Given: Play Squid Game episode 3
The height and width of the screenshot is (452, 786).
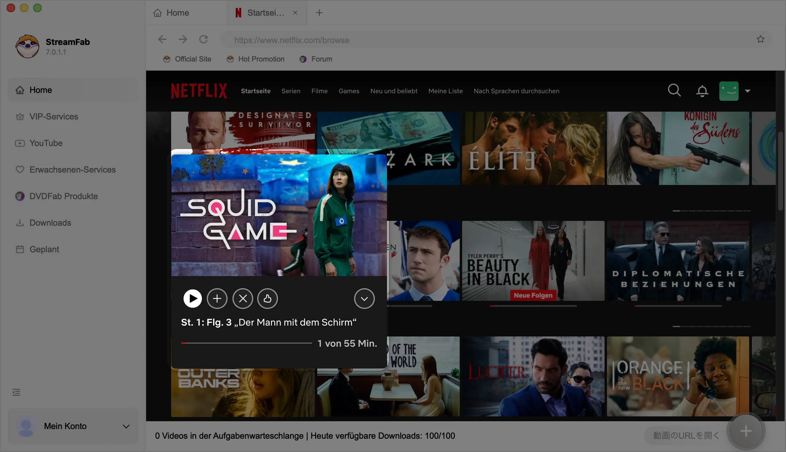Looking at the screenshot, I should click(x=193, y=298).
